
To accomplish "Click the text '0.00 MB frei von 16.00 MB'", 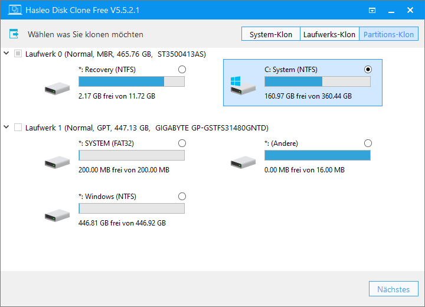I will coord(305,170).
